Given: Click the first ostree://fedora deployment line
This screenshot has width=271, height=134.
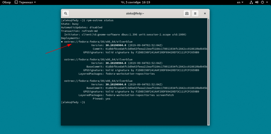Looking at the screenshot, I should tap(98, 42).
